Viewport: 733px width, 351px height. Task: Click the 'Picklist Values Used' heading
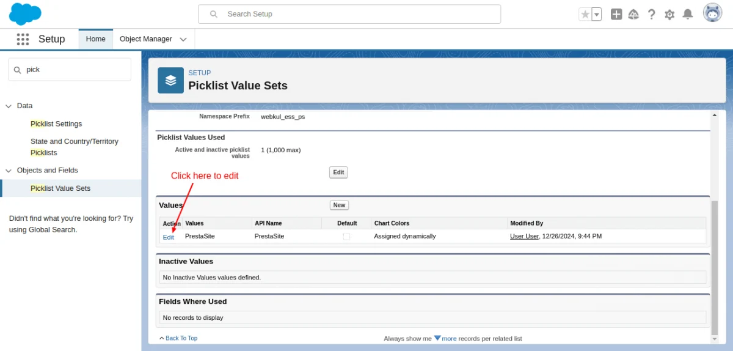(x=191, y=138)
